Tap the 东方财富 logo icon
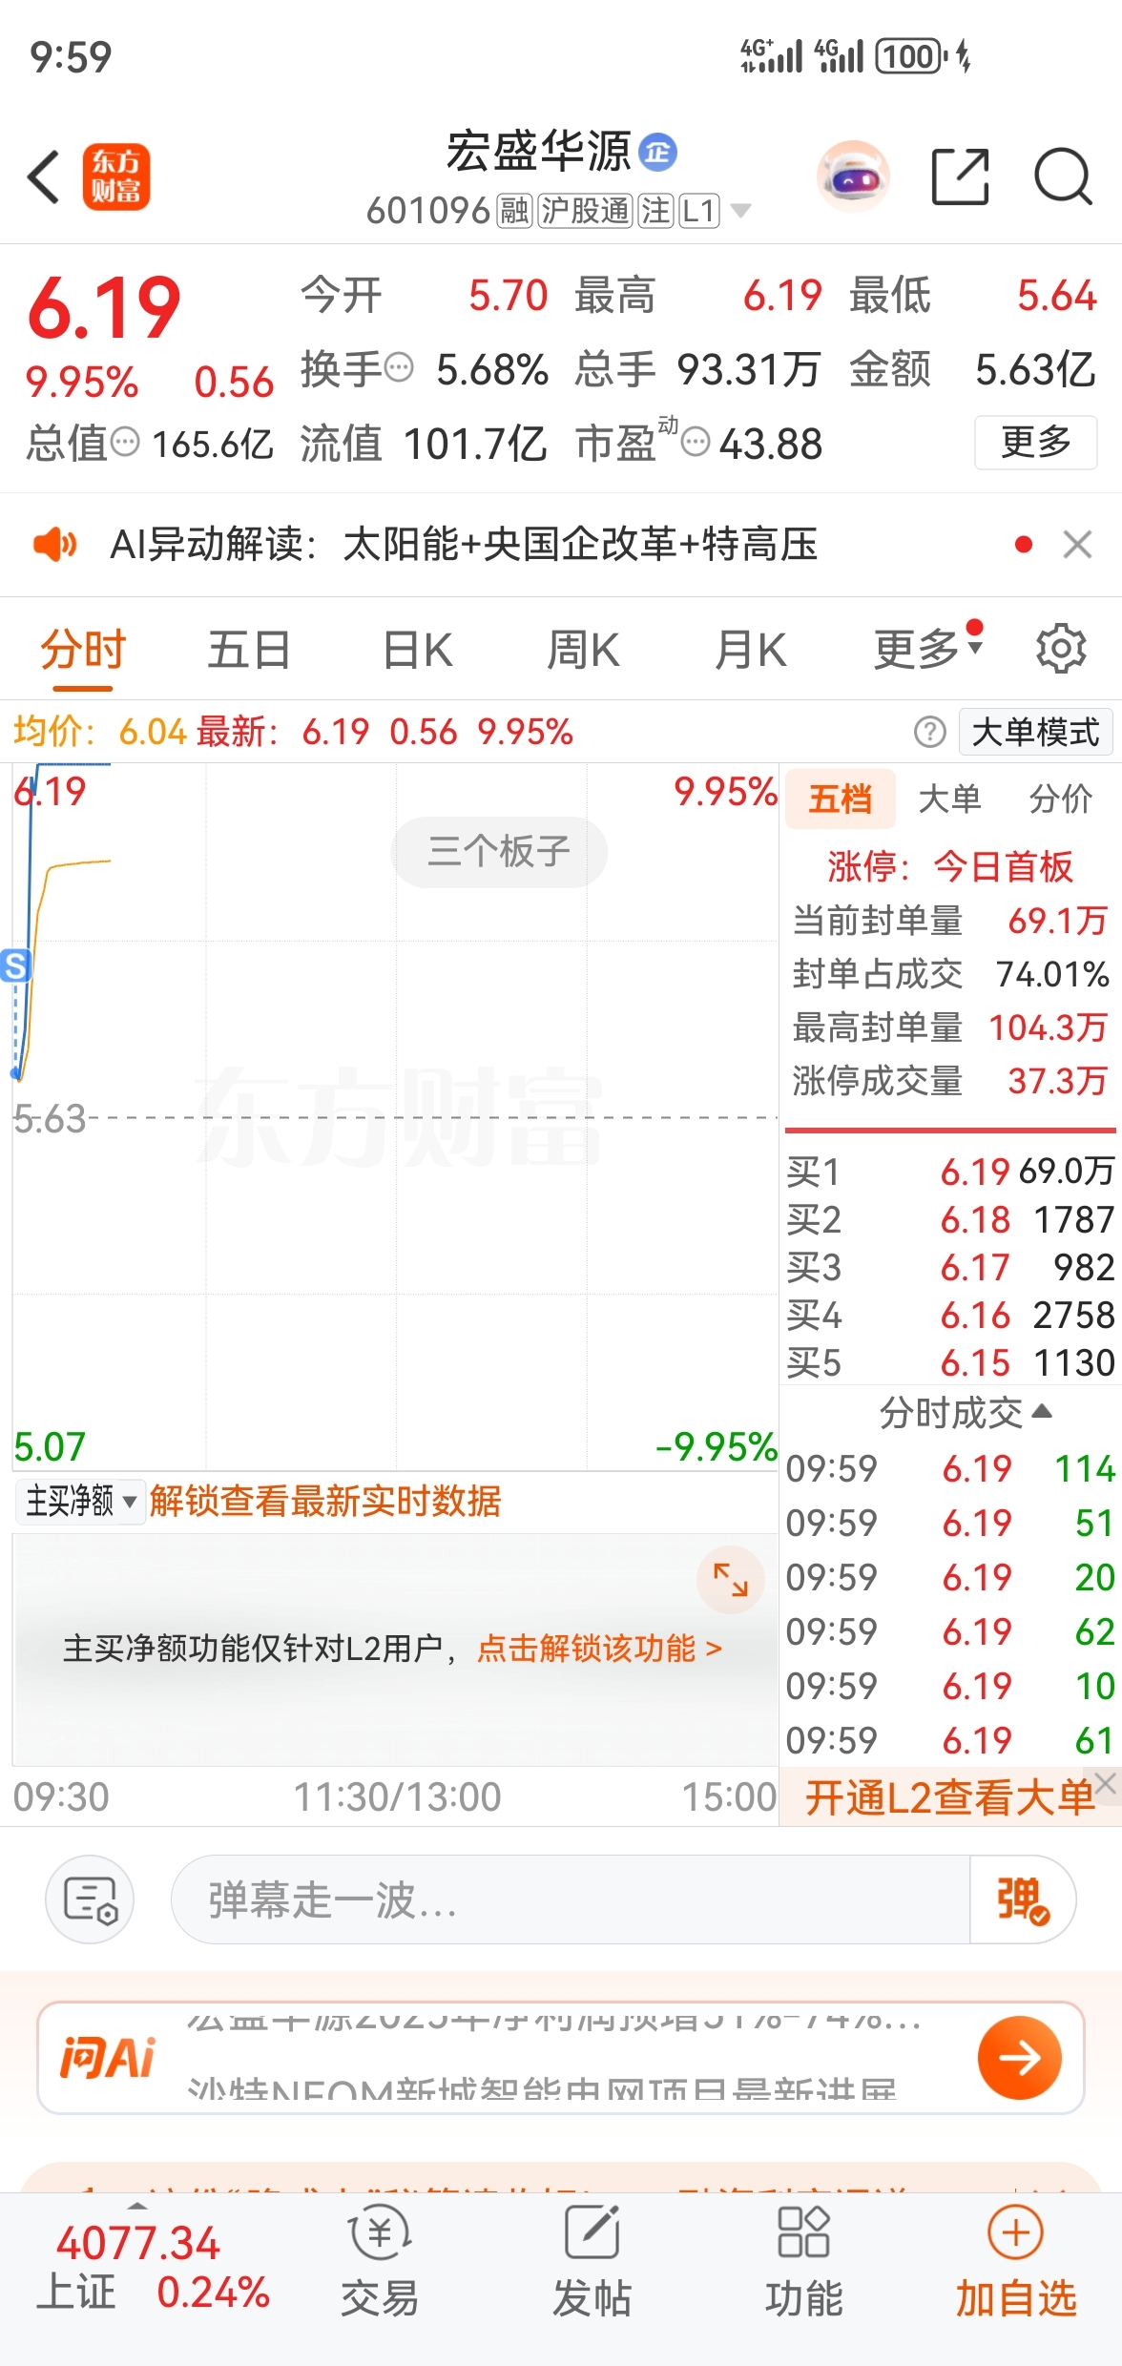Screen dimensions: 1122x2366 coord(115,176)
